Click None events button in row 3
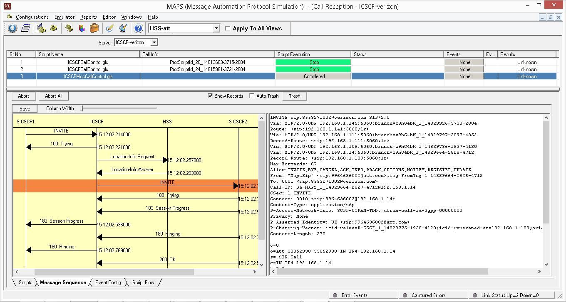 coord(464,76)
